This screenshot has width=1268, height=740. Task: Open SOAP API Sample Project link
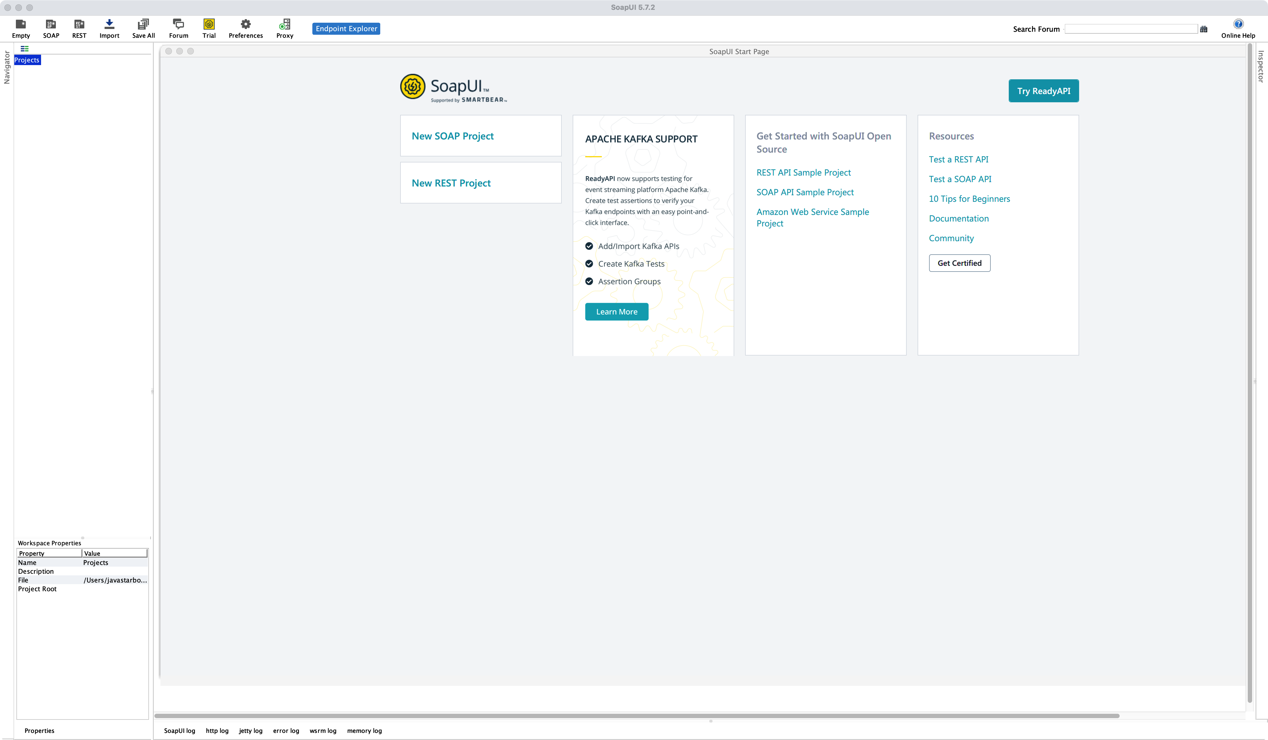coord(805,192)
